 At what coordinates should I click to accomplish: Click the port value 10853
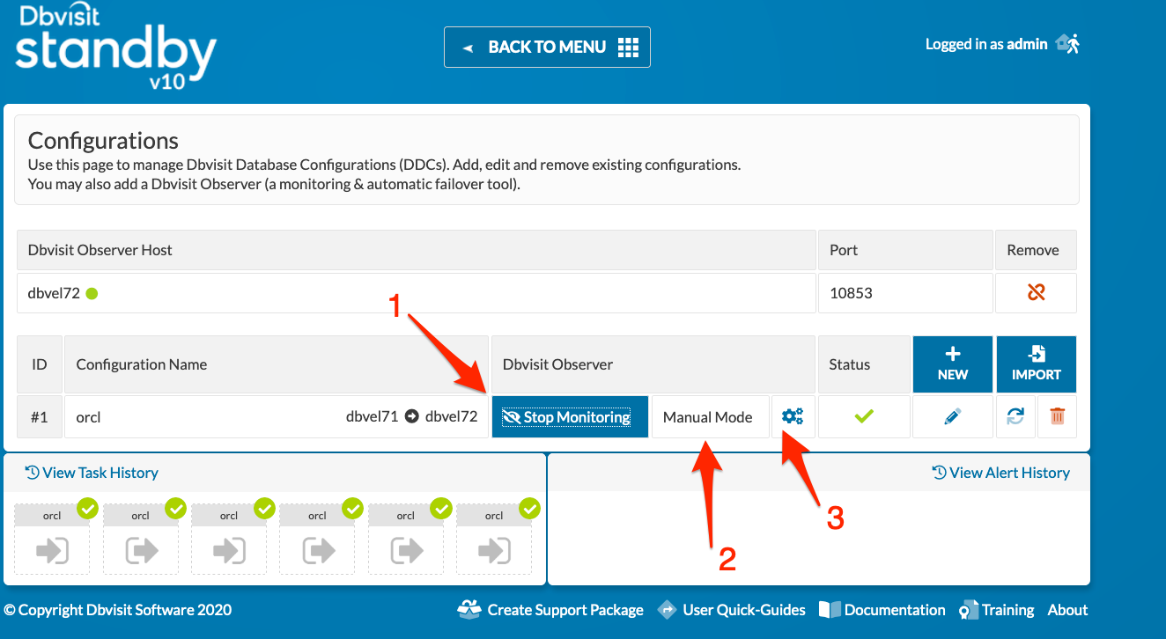click(x=851, y=293)
